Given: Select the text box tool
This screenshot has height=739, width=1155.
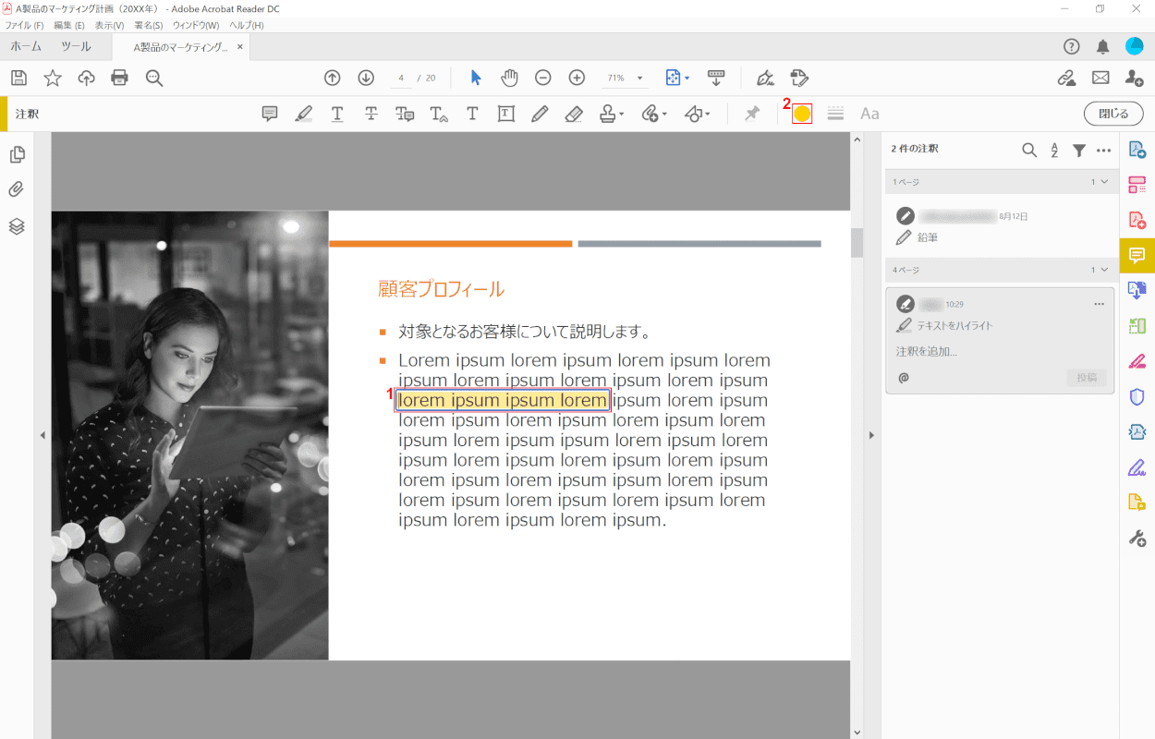Looking at the screenshot, I should 506,114.
